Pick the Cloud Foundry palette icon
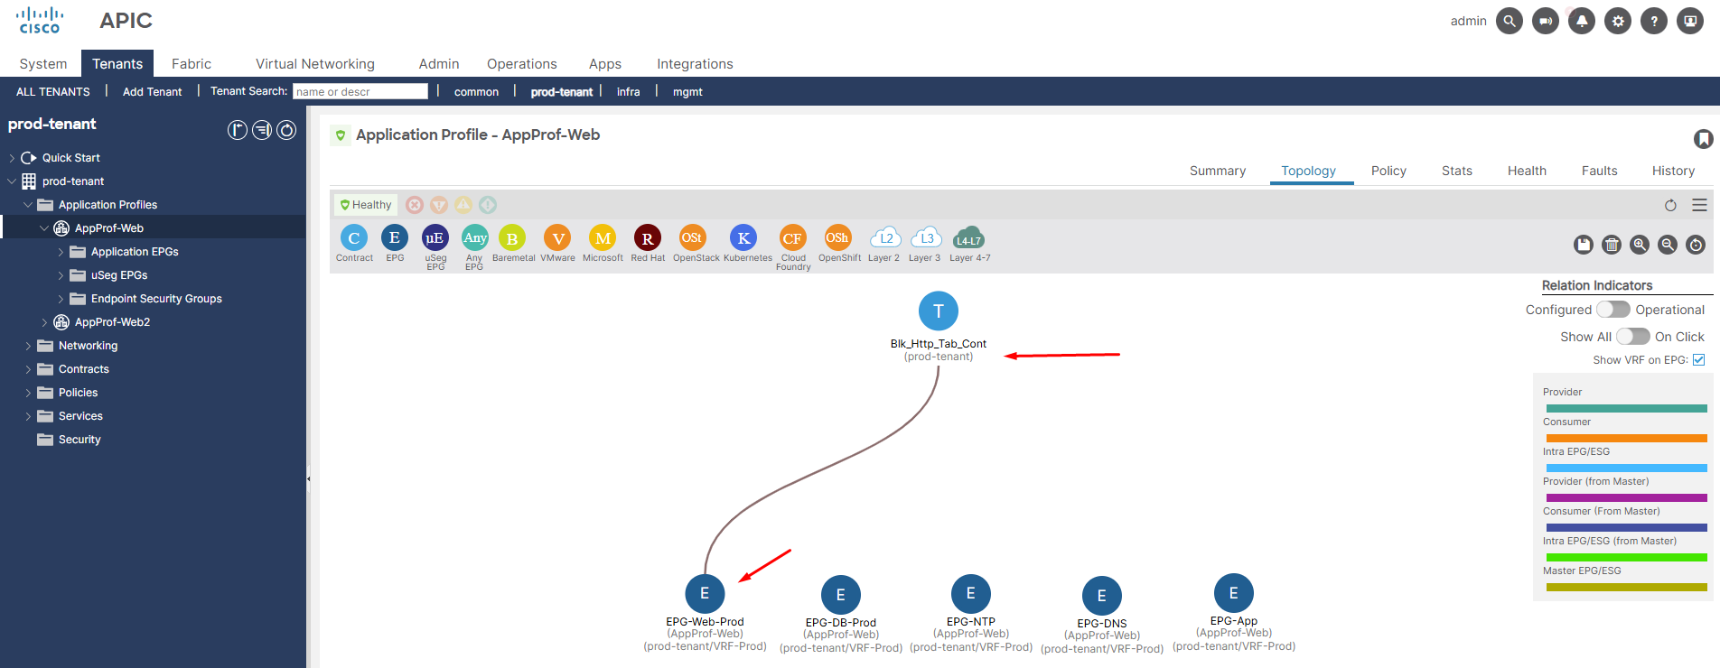1720x668 pixels. tap(792, 238)
